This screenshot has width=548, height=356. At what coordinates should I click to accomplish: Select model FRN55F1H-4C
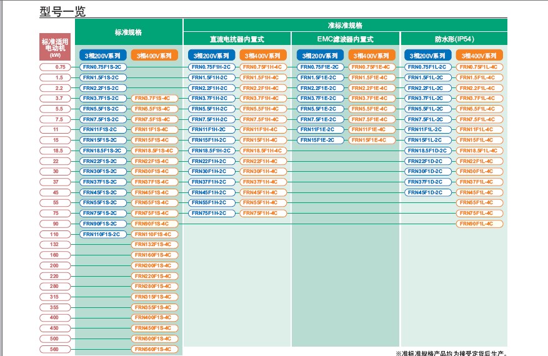(263, 202)
